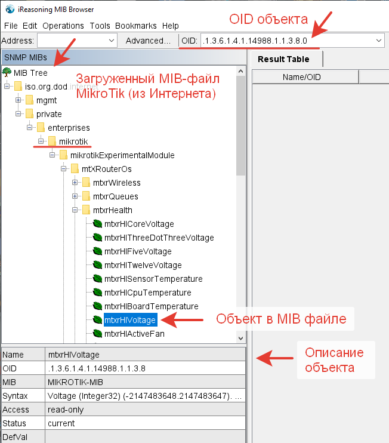
Task: Click the current Status value cell
Action: click(145, 423)
